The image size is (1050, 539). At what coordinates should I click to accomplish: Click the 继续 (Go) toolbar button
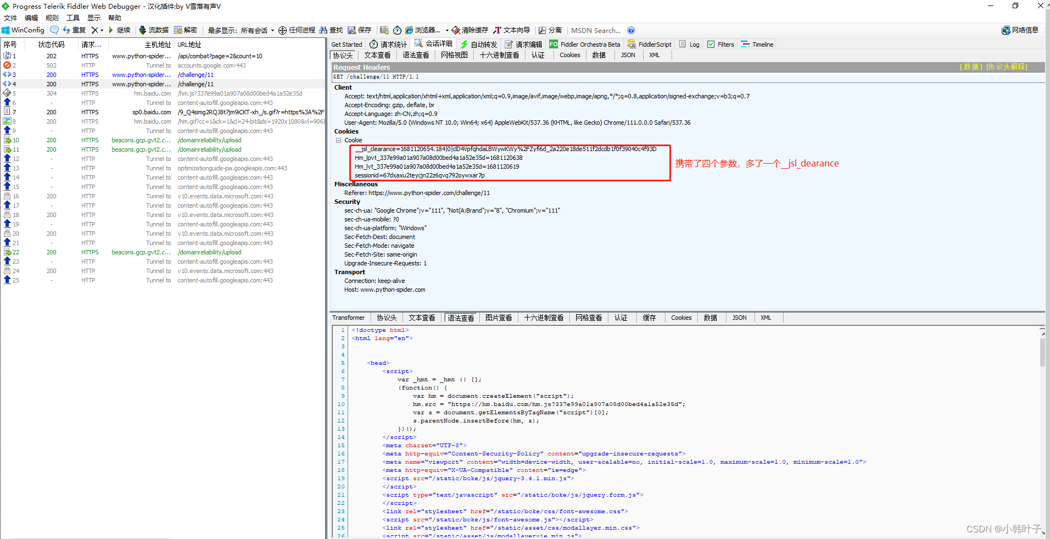click(119, 30)
